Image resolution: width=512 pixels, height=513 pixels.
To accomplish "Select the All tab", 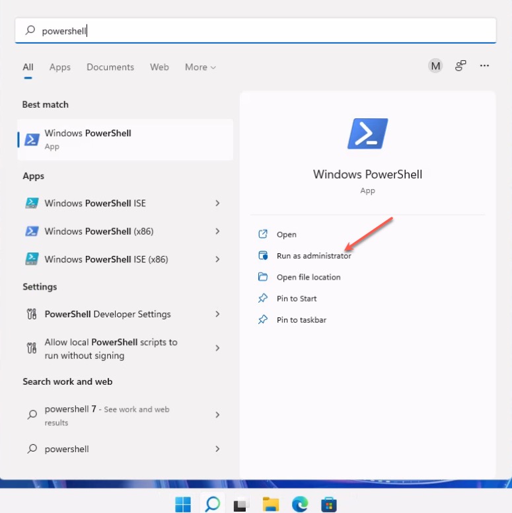I will (x=28, y=67).
